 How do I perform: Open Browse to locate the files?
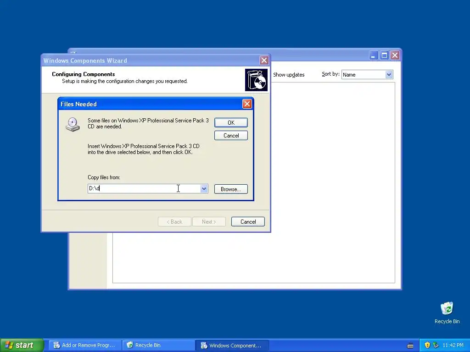[x=231, y=189]
